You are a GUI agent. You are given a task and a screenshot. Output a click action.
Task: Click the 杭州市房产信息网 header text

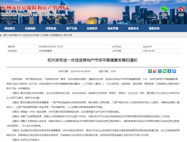(15, 14)
